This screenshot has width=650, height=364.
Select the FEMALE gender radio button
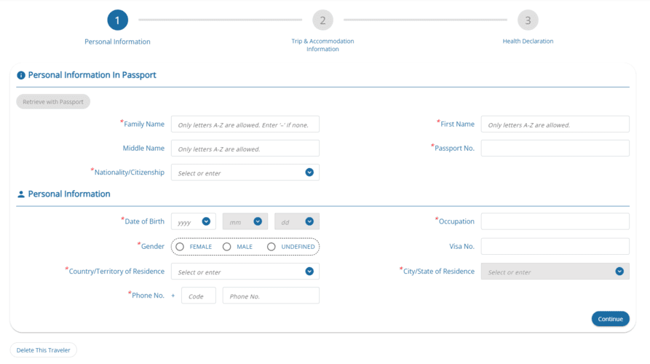click(x=180, y=247)
